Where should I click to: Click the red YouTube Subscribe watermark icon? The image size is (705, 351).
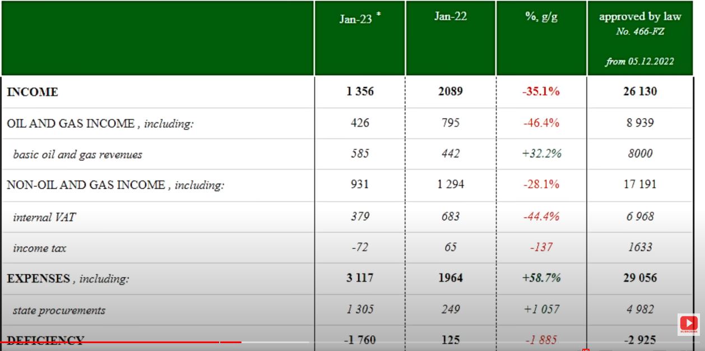(x=688, y=324)
